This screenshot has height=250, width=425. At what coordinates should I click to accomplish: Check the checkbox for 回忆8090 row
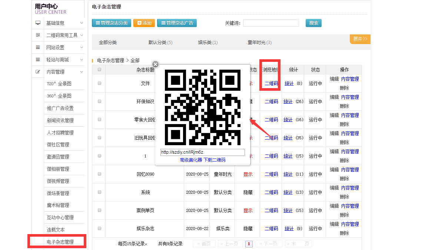[99, 174]
